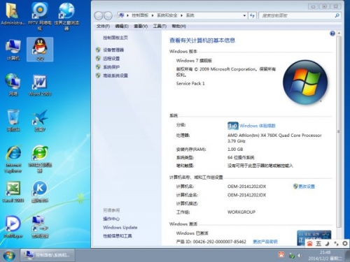Launch the green 360 browser shortcut
Image resolution: width=350 pixels, height=262 pixels.
point(40,159)
